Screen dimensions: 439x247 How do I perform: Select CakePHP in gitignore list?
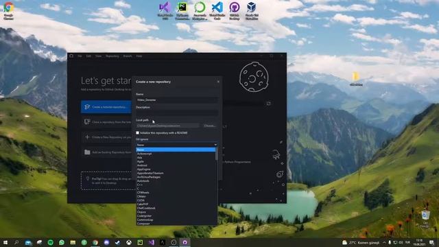pos(176,204)
